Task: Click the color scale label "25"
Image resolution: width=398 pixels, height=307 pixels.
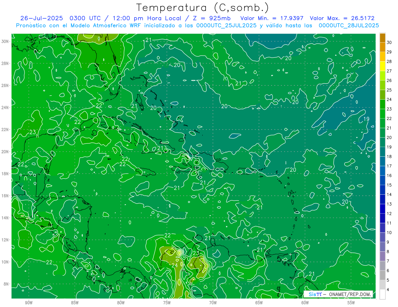Action: tap(389, 90)
